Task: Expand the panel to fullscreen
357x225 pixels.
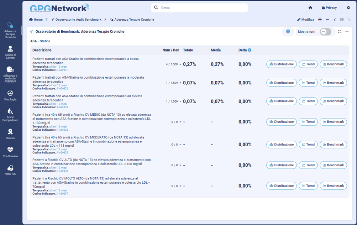Action: [x=340, y=32]
